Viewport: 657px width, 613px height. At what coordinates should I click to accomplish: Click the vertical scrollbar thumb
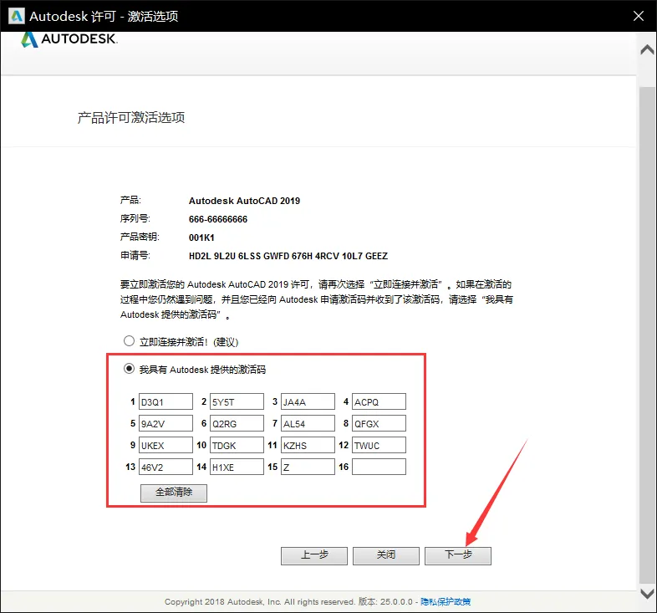[647, 335]
